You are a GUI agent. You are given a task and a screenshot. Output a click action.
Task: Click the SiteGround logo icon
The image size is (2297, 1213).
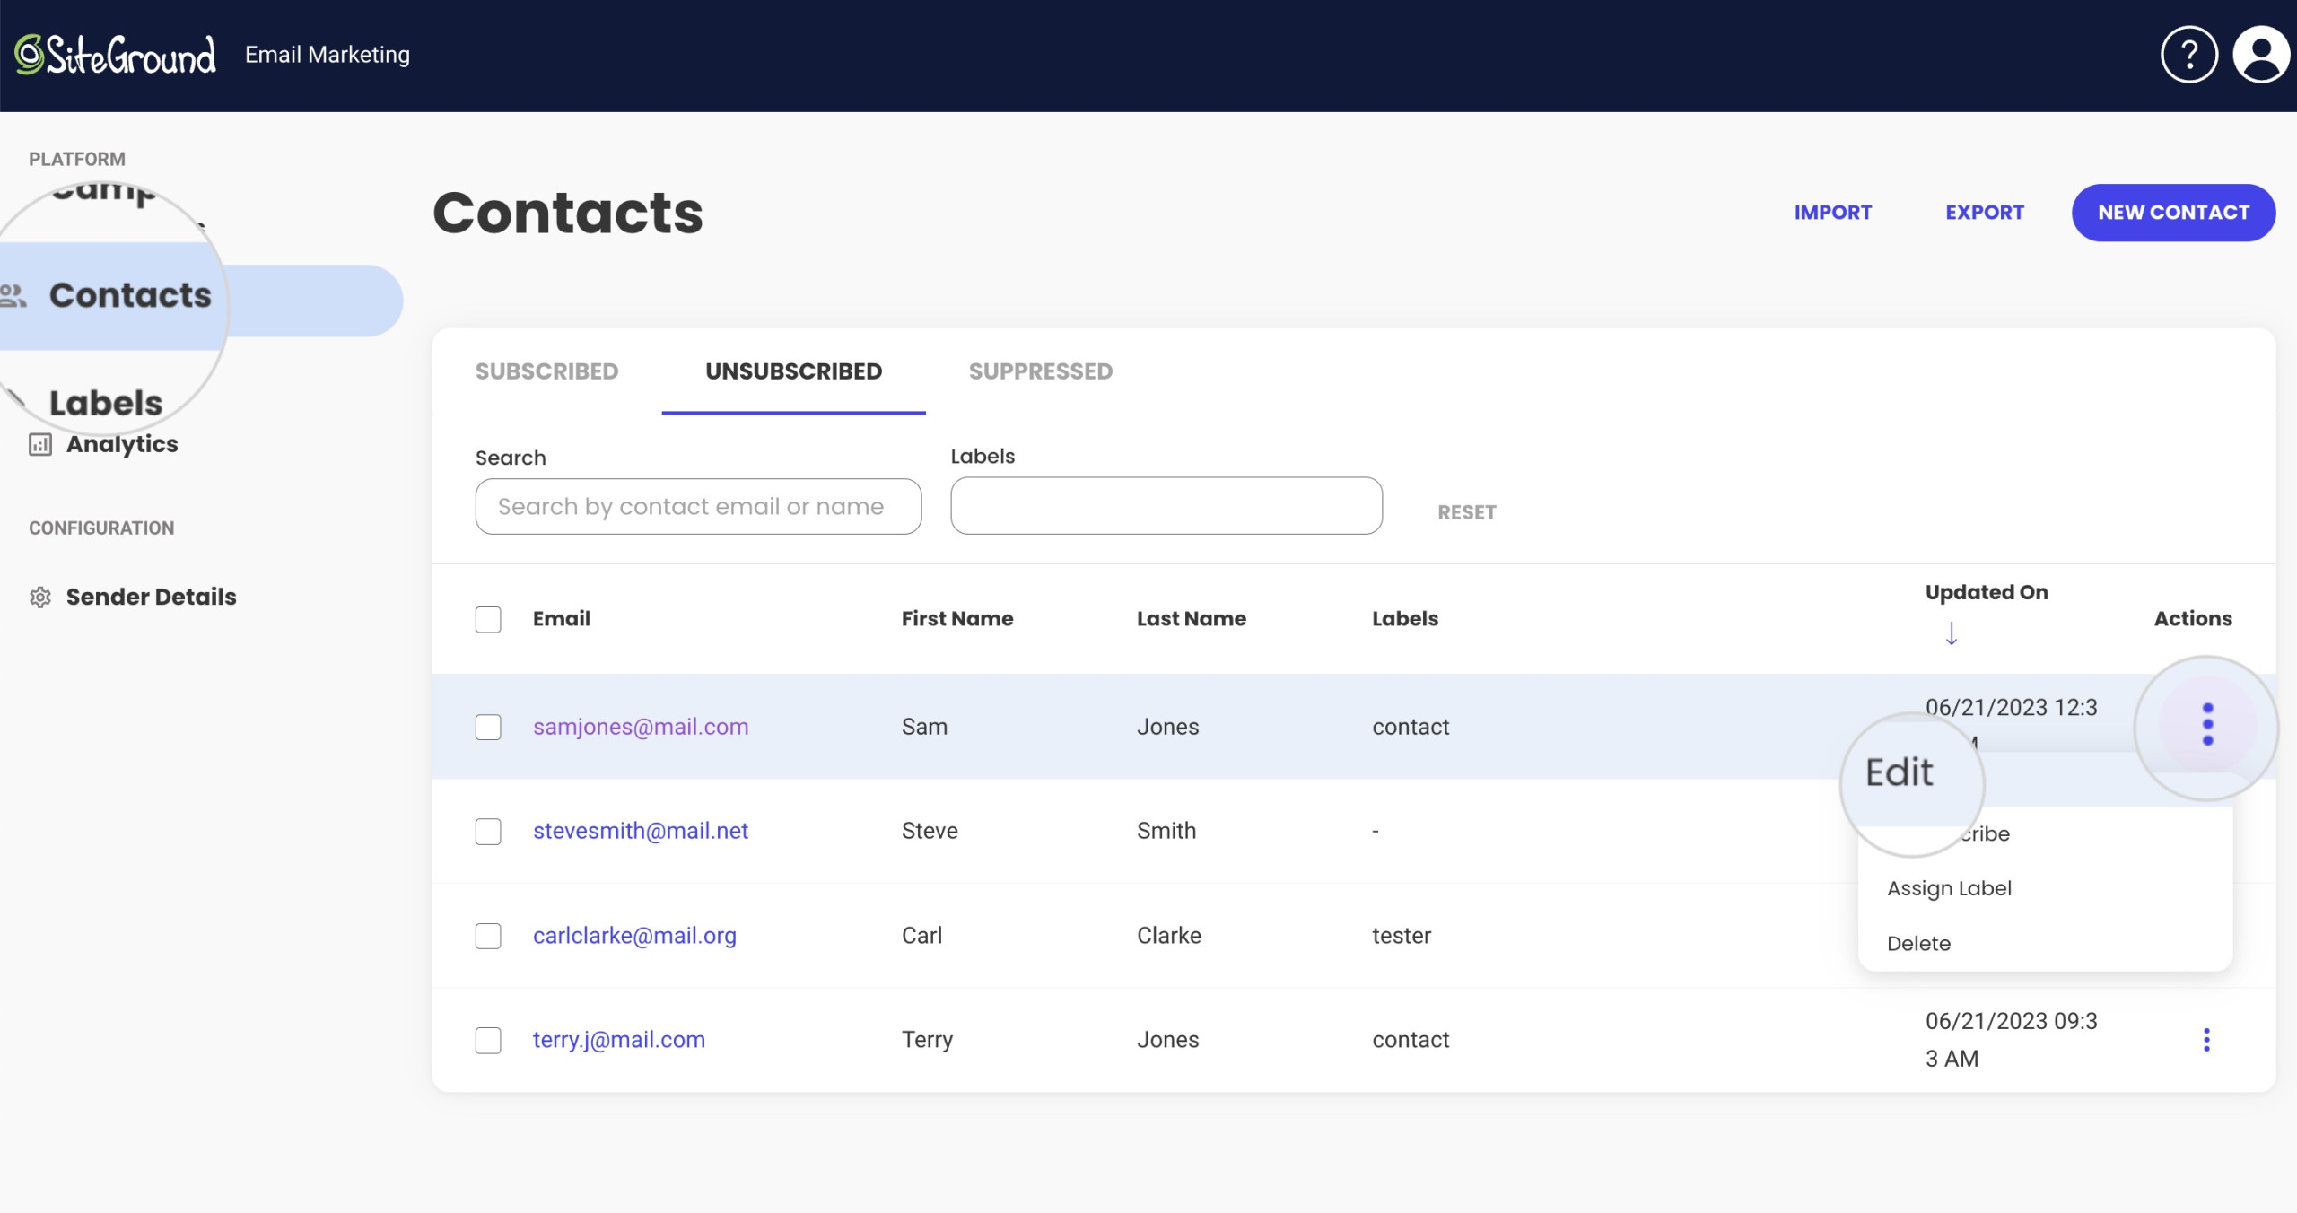[x=27, y=53]
